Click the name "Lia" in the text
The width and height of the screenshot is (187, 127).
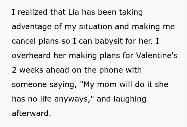point(73,12)
